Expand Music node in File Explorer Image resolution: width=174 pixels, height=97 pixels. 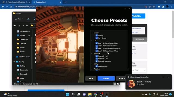coord(15,78)
